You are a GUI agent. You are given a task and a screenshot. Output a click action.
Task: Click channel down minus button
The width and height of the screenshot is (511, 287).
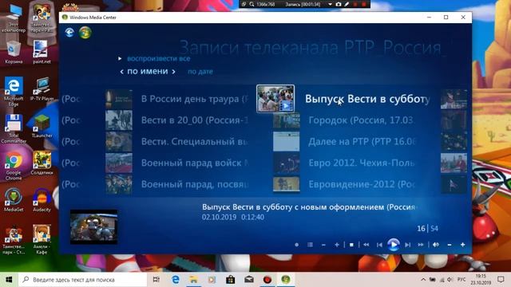[323, 245]
